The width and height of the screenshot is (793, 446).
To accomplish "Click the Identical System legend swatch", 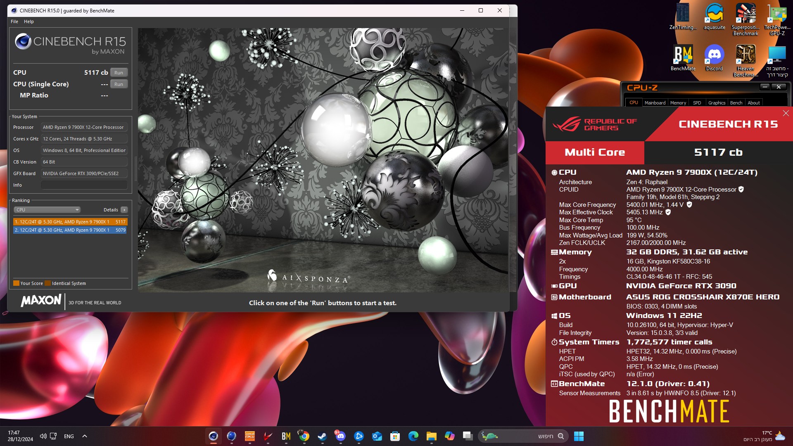I will pyautogui.click(x=47, y=283).
